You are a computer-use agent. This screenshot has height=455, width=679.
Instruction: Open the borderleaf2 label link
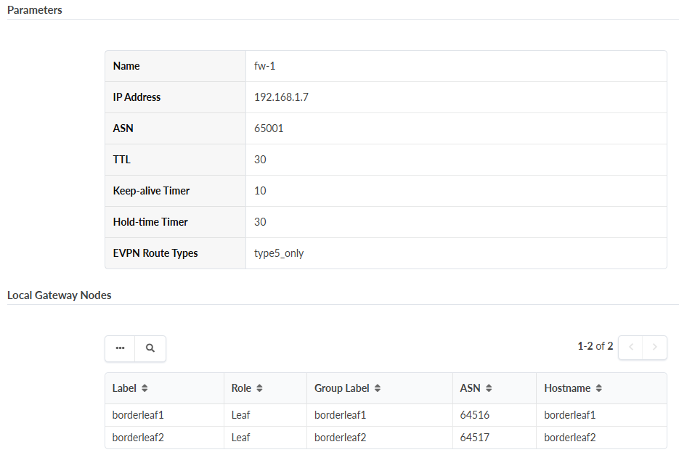click(138, 437)
